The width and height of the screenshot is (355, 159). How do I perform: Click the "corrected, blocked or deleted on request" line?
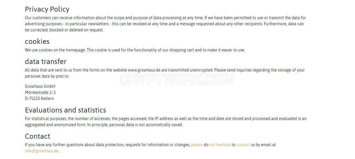point(64,30)
